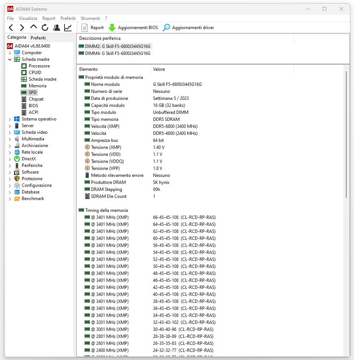Click the DirectX Xbox icon

click(x=17, y=159)
